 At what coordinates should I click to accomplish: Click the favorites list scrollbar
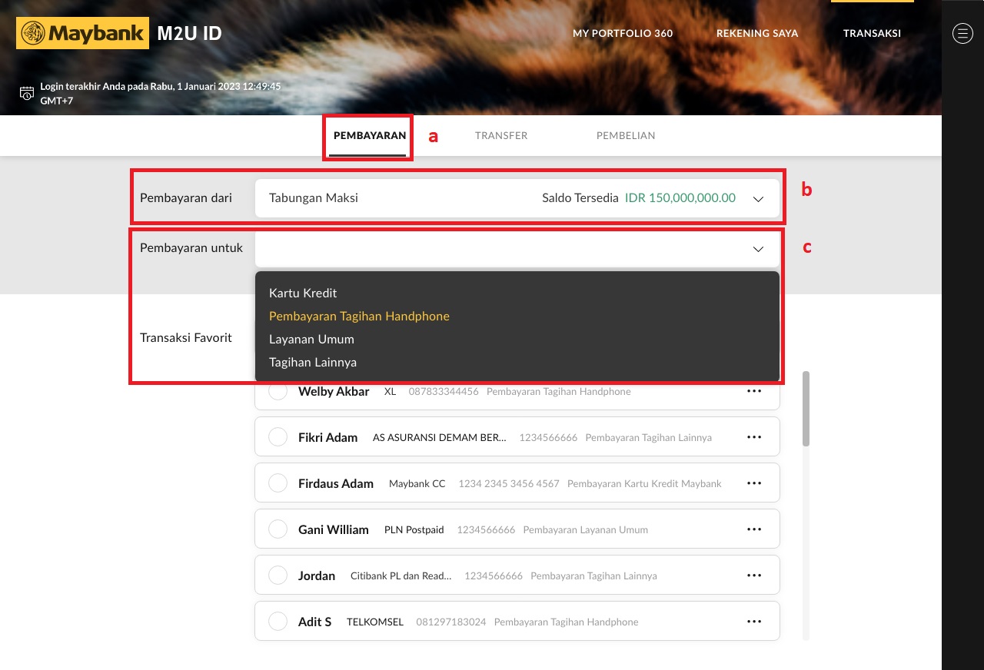806,409
